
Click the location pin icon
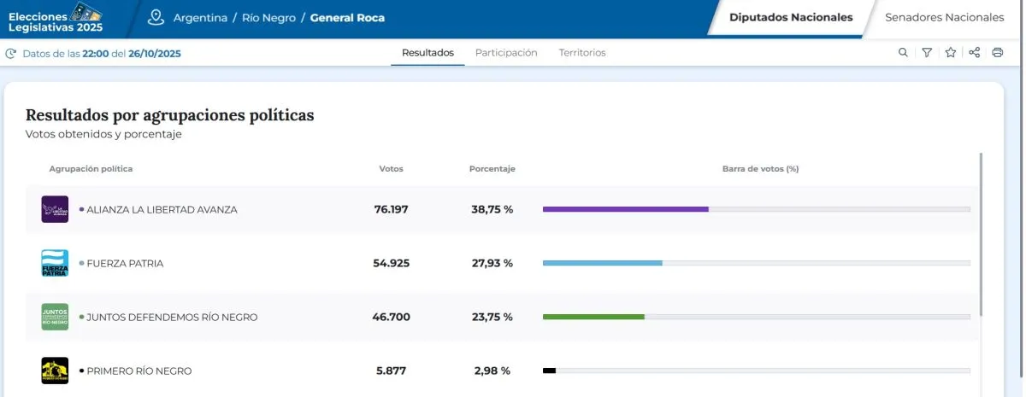(x=155, y=17)
